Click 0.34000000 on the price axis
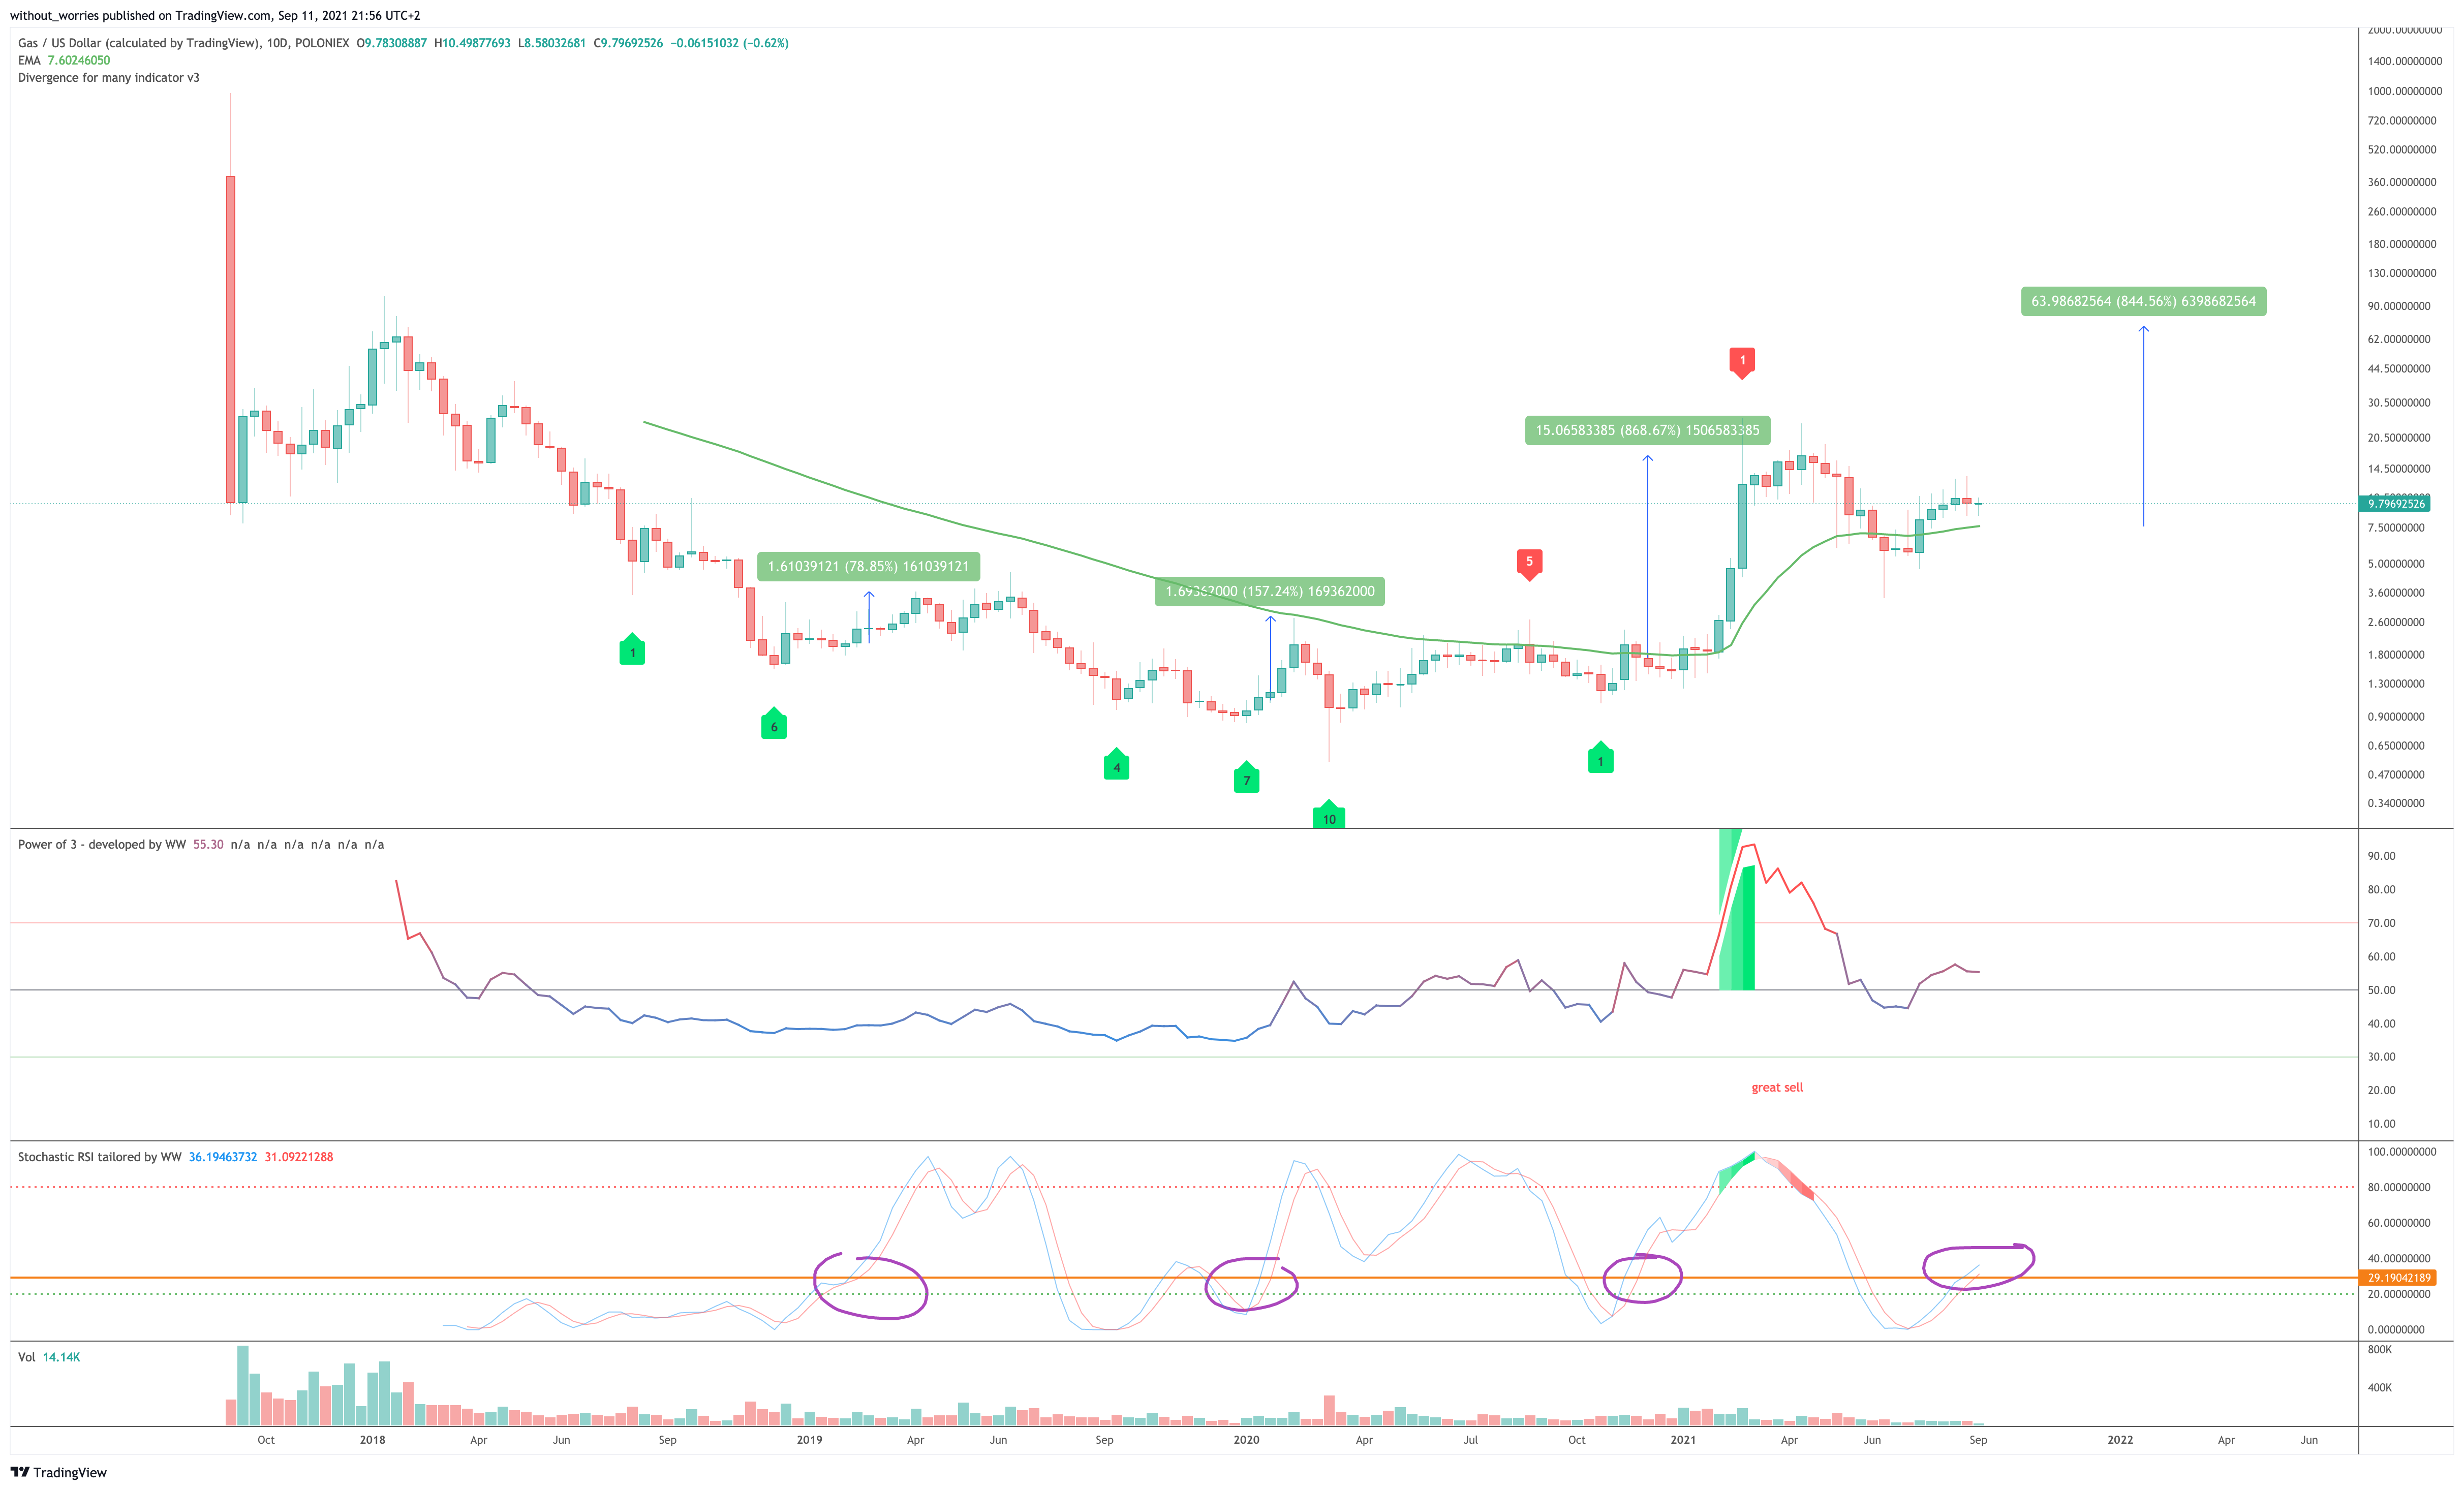2464x1490 pixels. (2396, 803)
